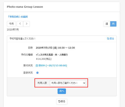125x107 pixels.
Task: Click the blue 次へ button
Action: point(62,91)
